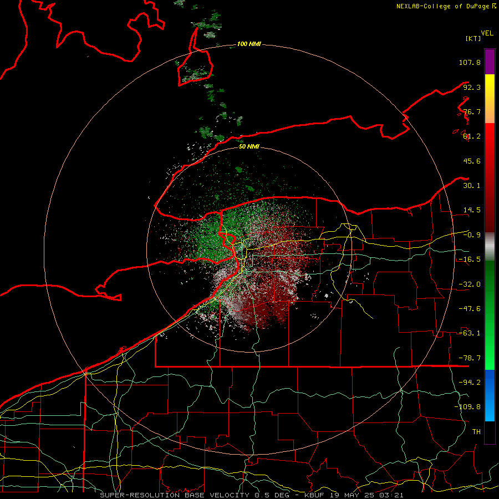Click the -78.7 legend value
Image resolution: width=499 pixels, height=499 pixels.
470,358
